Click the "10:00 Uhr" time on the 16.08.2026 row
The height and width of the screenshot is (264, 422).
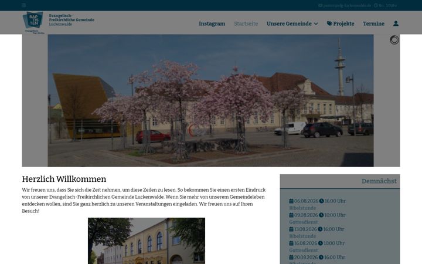point(334,243)
